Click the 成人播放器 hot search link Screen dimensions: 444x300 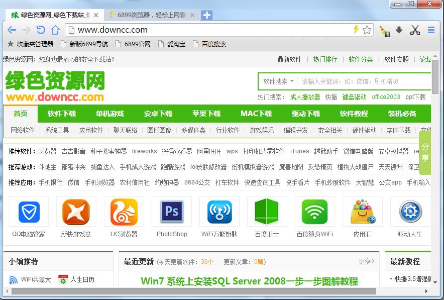(x=305, y=97)
